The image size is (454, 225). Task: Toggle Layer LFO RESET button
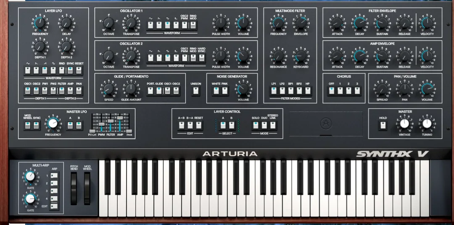79,70
